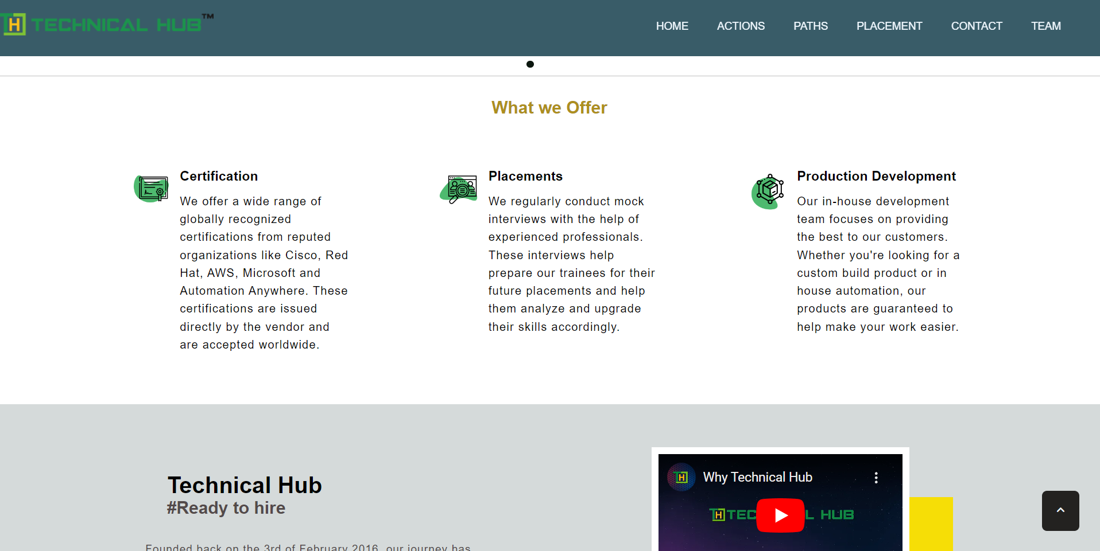This screenshot has height=551, width=1100.
Task: Click the Placements magnifier icon
Action: point(459,189)
